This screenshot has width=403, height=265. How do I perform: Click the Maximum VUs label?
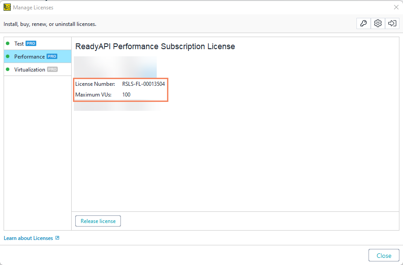tap(93, 95)
